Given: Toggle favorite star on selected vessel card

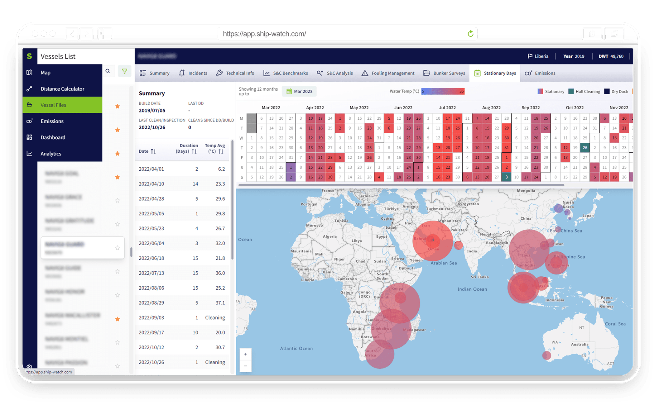Looking at the screenshot, I should tap(118, 248).
